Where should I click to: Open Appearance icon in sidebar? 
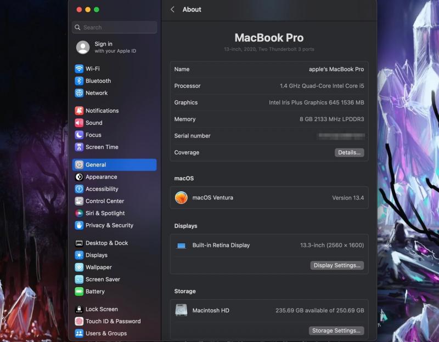(x=79, y=177)
